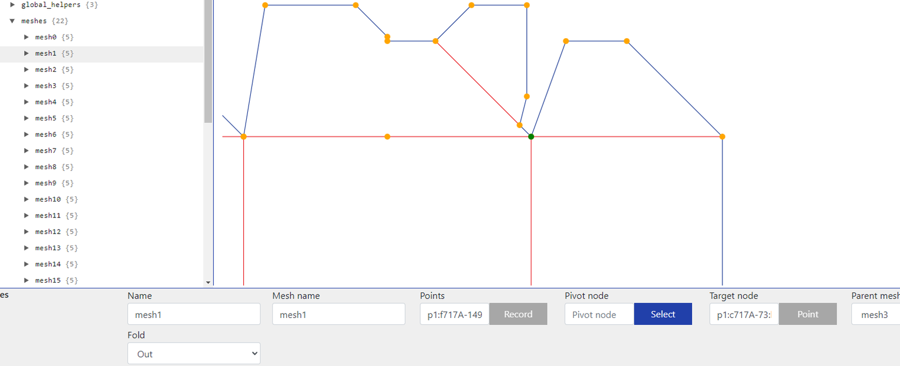This screenshot has width=900, height=366.
Task: Click the blue Select pivot button
Action: (x=663, y=314)
